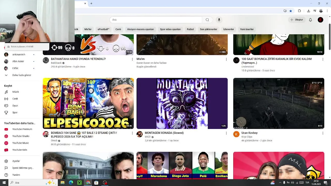
Task: Open Minecraft from the taskbar
Action: coord(79,183)
